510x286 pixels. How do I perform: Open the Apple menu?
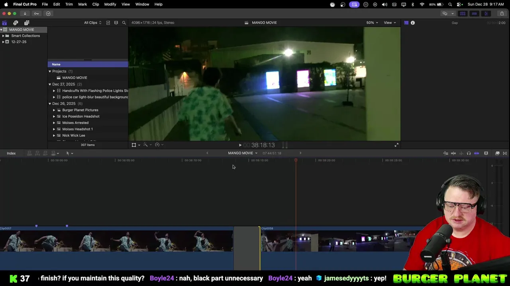tap(6, 4)
